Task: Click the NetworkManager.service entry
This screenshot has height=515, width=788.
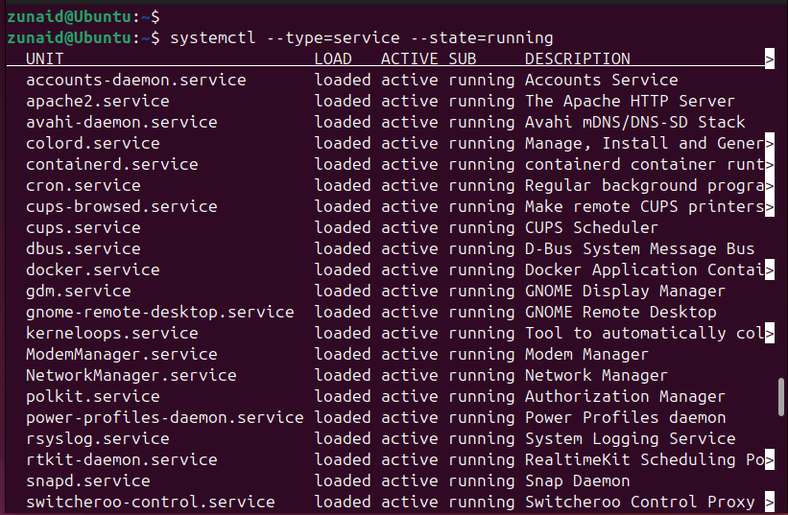Action: pos(131,376)
